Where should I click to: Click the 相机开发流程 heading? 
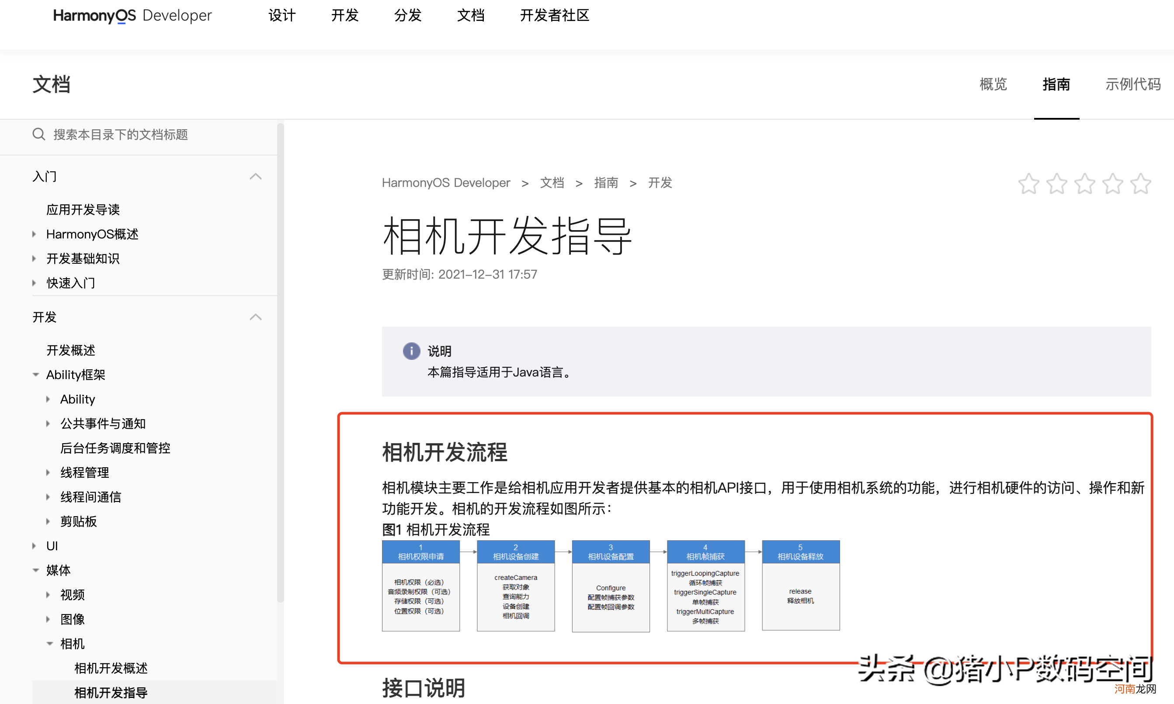[445, 452]
